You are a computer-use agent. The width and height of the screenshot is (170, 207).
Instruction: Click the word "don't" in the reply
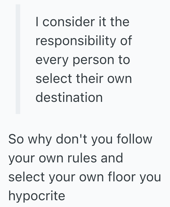[70, 139]
